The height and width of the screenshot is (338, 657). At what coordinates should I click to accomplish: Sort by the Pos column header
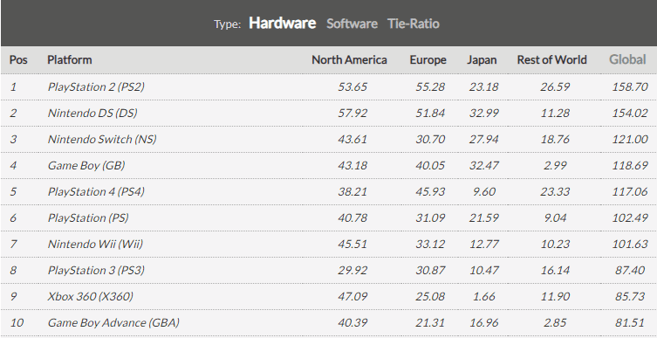click(x=18, y=60)
